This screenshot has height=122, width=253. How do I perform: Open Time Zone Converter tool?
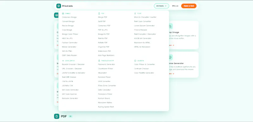[107, 86]
